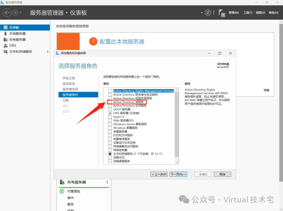
Task: Click the wizard title bar icon
Action: coord(58,53)
